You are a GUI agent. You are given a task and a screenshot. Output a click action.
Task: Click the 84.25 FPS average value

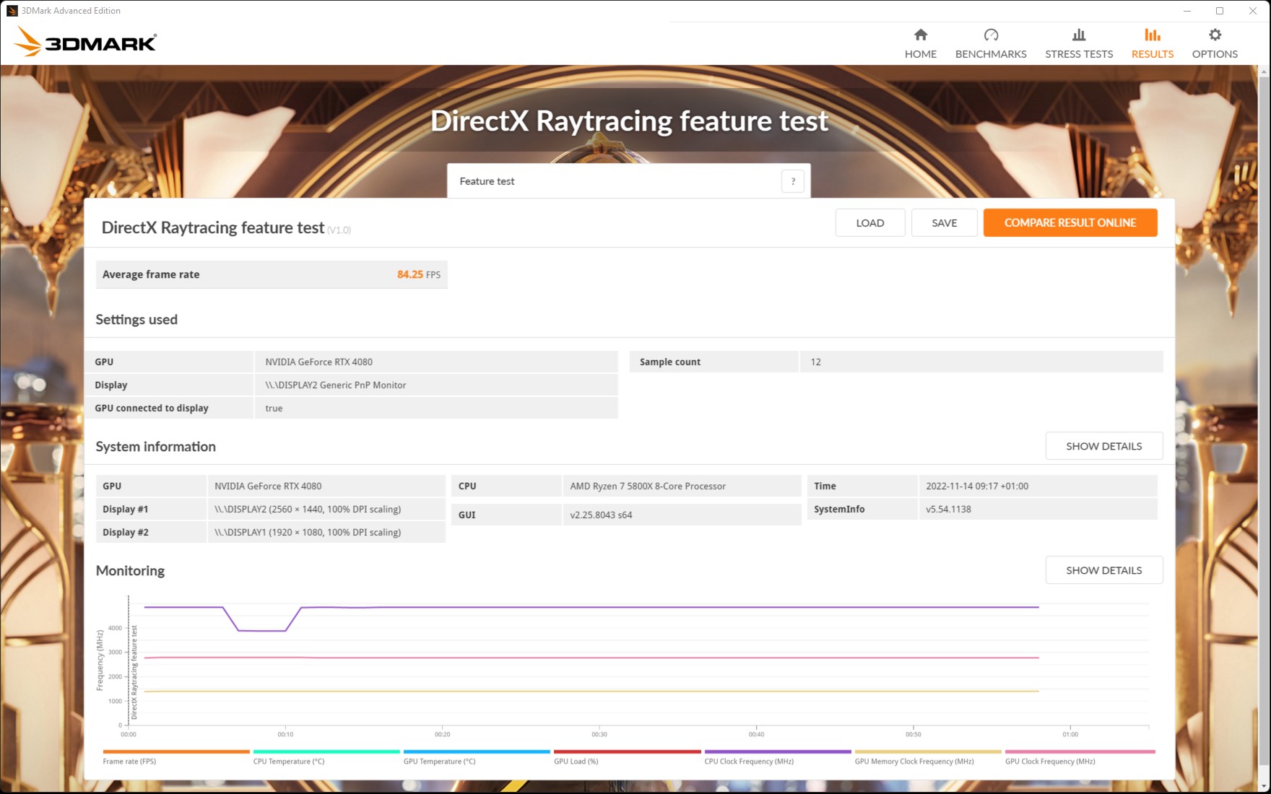pyautogui.click(x=419, y=274)
